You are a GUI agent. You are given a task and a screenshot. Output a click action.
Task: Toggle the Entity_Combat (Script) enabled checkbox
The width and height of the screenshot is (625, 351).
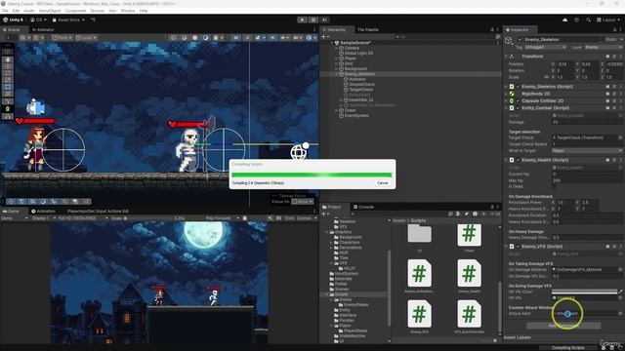[x=518, y=108]
